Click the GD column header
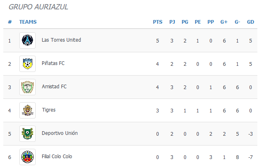The image size is (259, 168). (250, 22)
